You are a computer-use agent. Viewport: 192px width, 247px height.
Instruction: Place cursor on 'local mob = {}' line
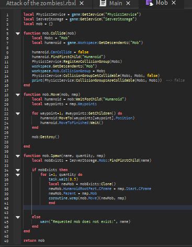click(38, 24)
